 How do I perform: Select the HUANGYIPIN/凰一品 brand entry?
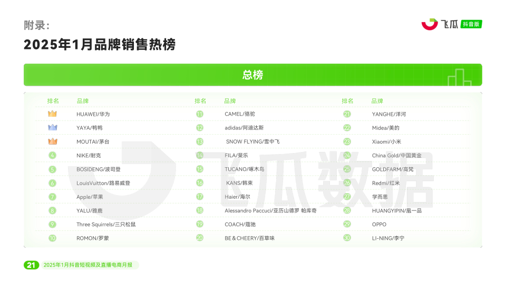[x=396, y=210]
